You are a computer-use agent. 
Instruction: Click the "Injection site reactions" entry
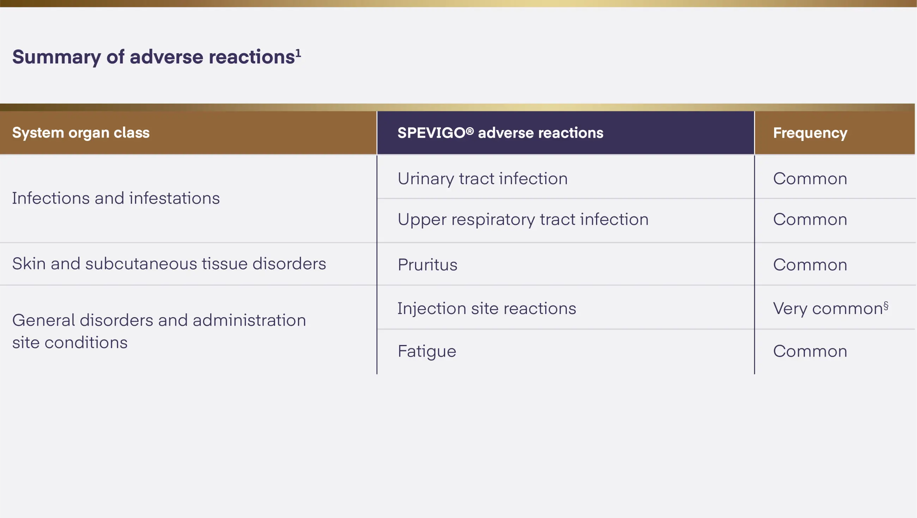pyautogui.click(x=487, y=308)
